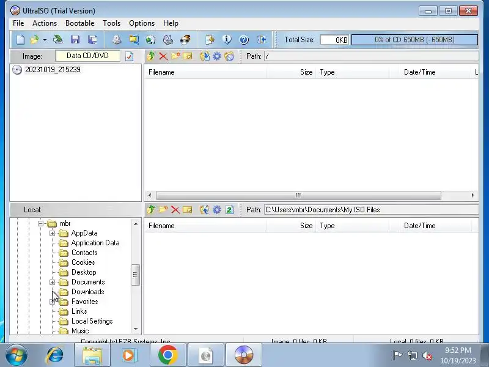The width and height of the screenshot is (489, 367).
Task: Select the Desktop folder in Local tree
Action: 84,272
